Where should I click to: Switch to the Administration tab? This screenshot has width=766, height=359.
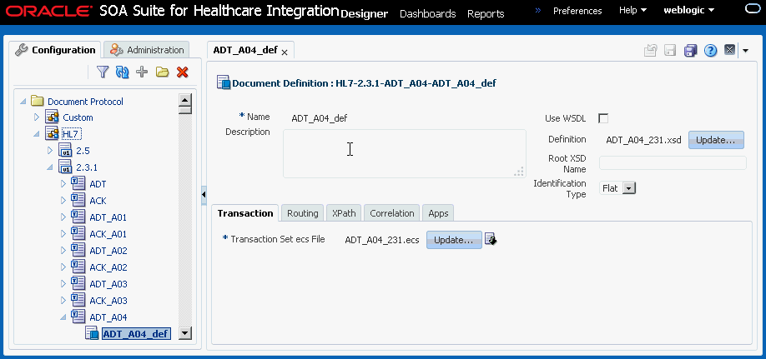147,50
